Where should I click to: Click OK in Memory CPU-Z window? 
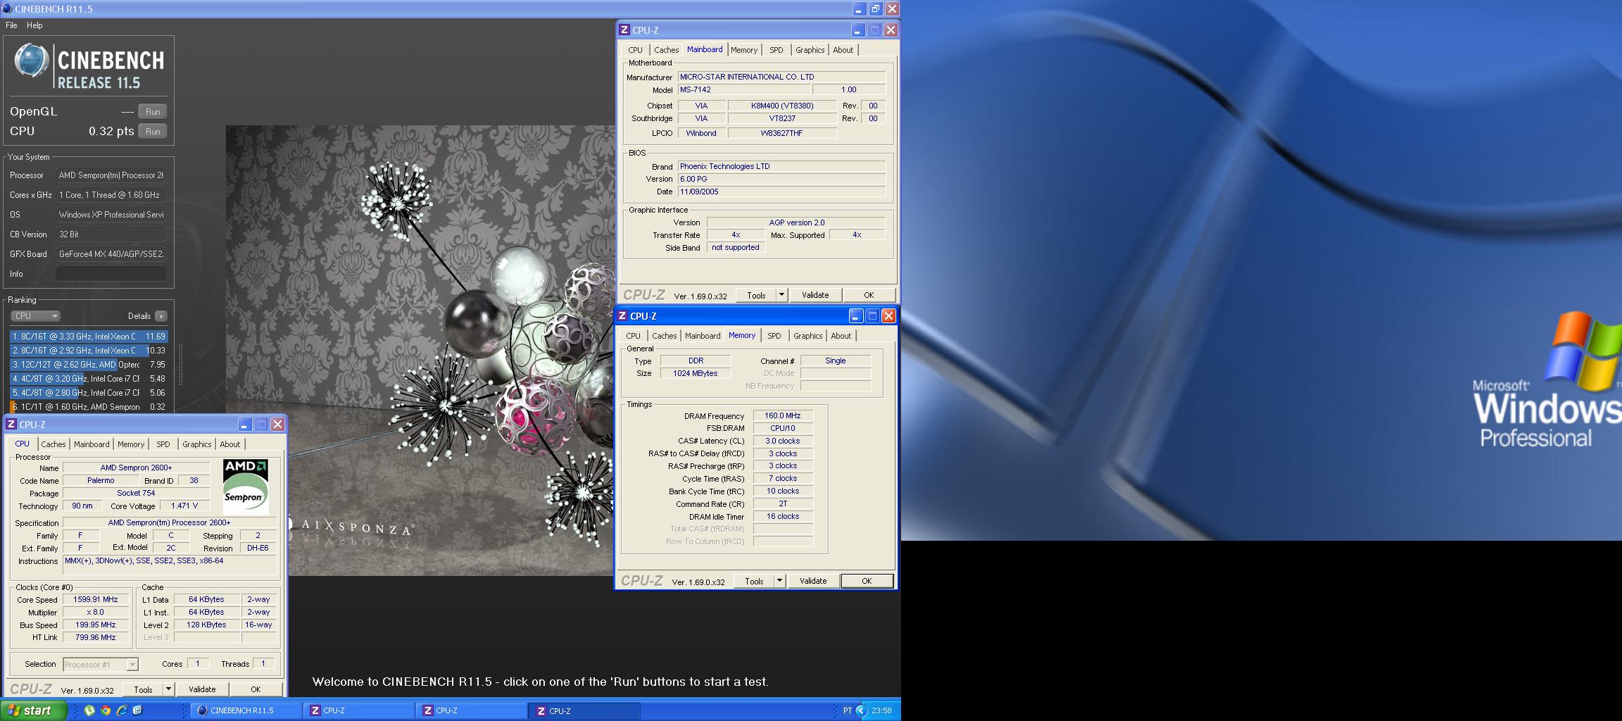[867, 581]
